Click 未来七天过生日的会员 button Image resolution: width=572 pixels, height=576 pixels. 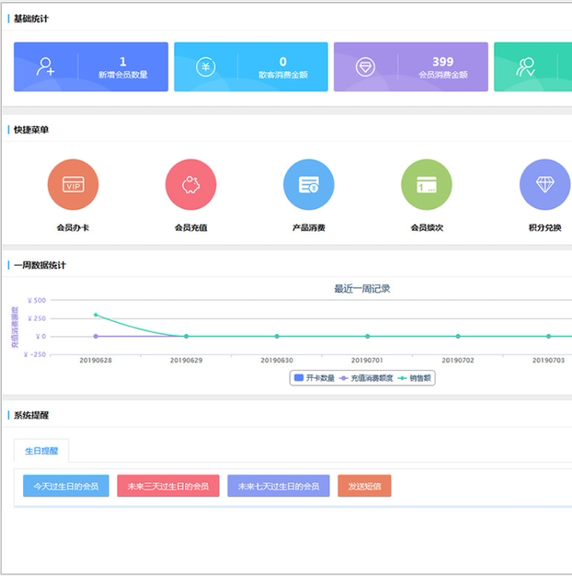pos(278,486)
